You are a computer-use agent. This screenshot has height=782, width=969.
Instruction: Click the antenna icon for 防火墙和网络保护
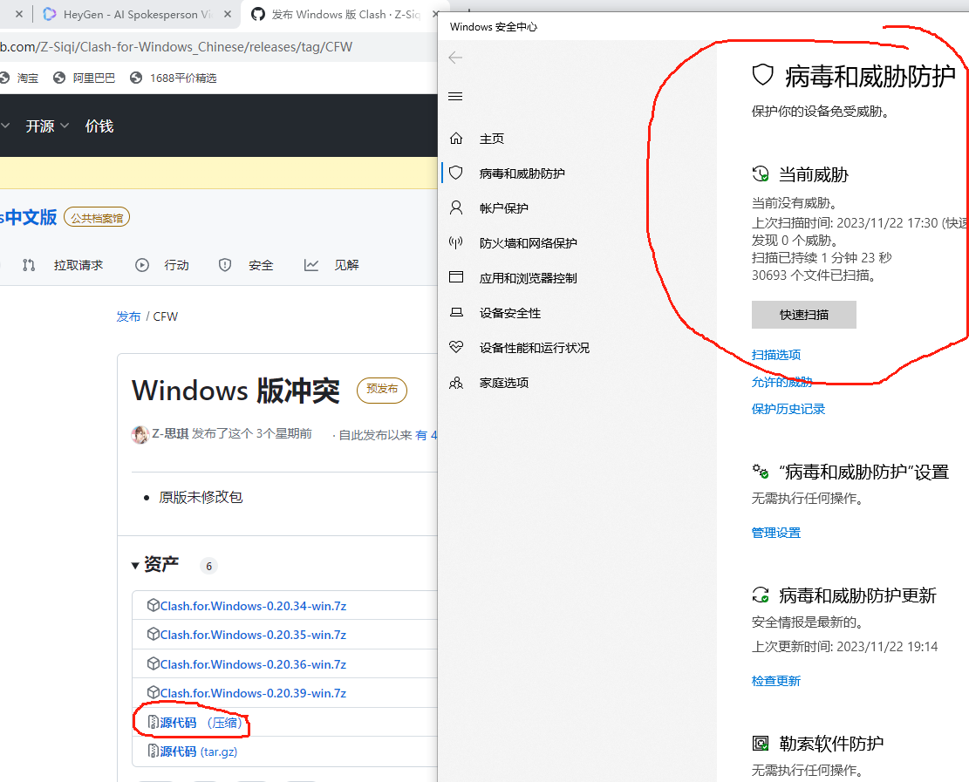tap(456, 242)
